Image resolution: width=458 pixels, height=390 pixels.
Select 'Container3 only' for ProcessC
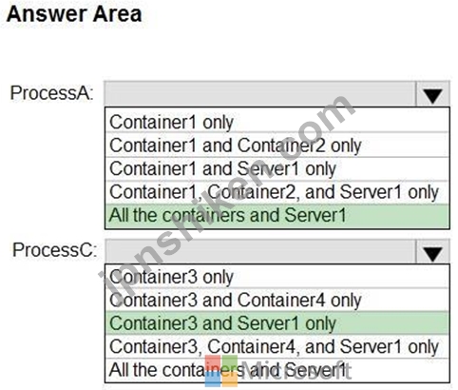(x=277, y=277)
